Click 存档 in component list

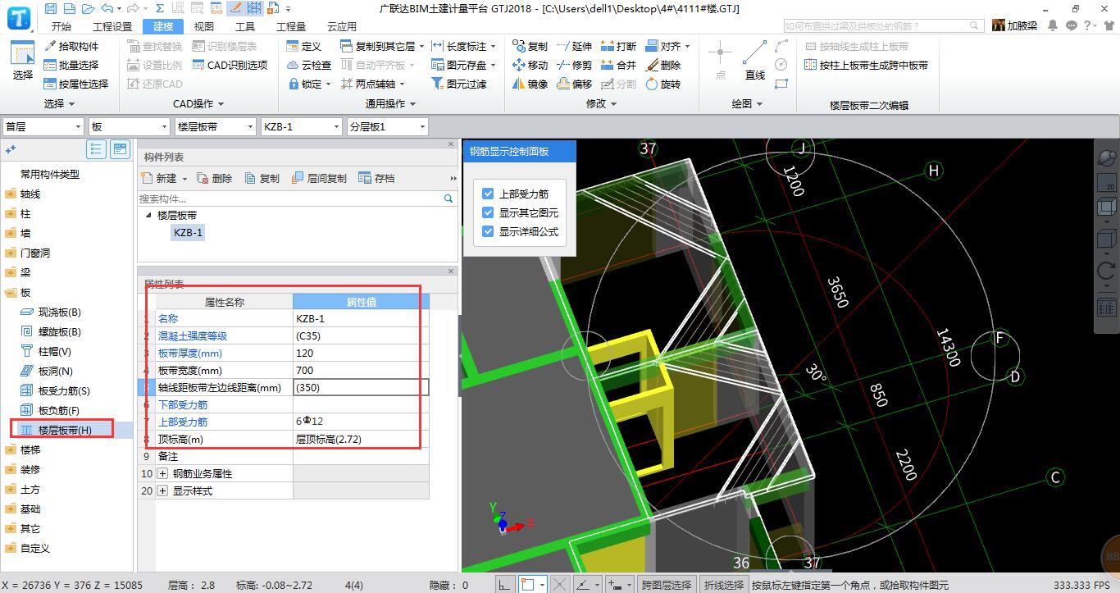[x=376, y=178]
